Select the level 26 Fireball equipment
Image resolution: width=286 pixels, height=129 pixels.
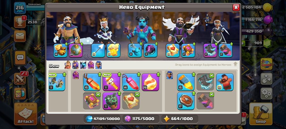(x=150, y=82)
